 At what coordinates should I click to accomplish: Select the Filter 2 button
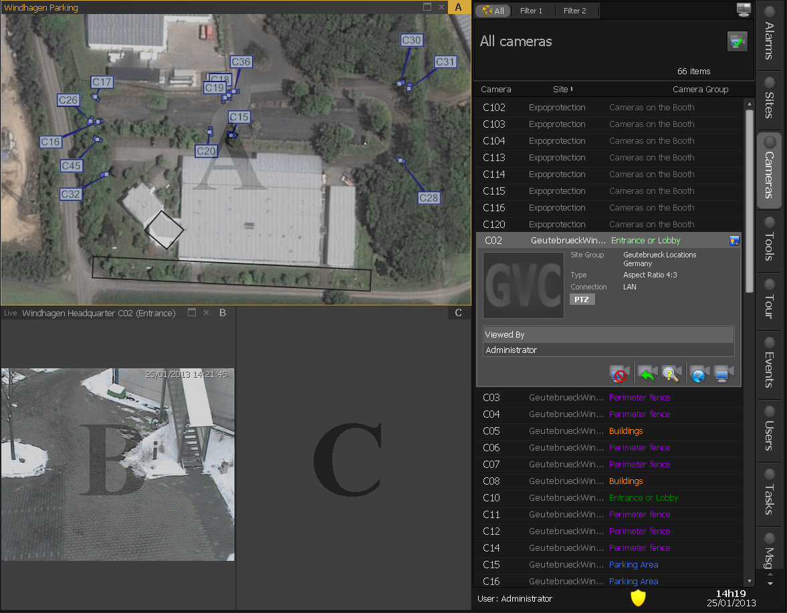(x=574, y=11)
